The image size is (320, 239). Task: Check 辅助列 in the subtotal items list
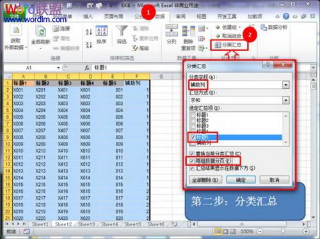193,143
